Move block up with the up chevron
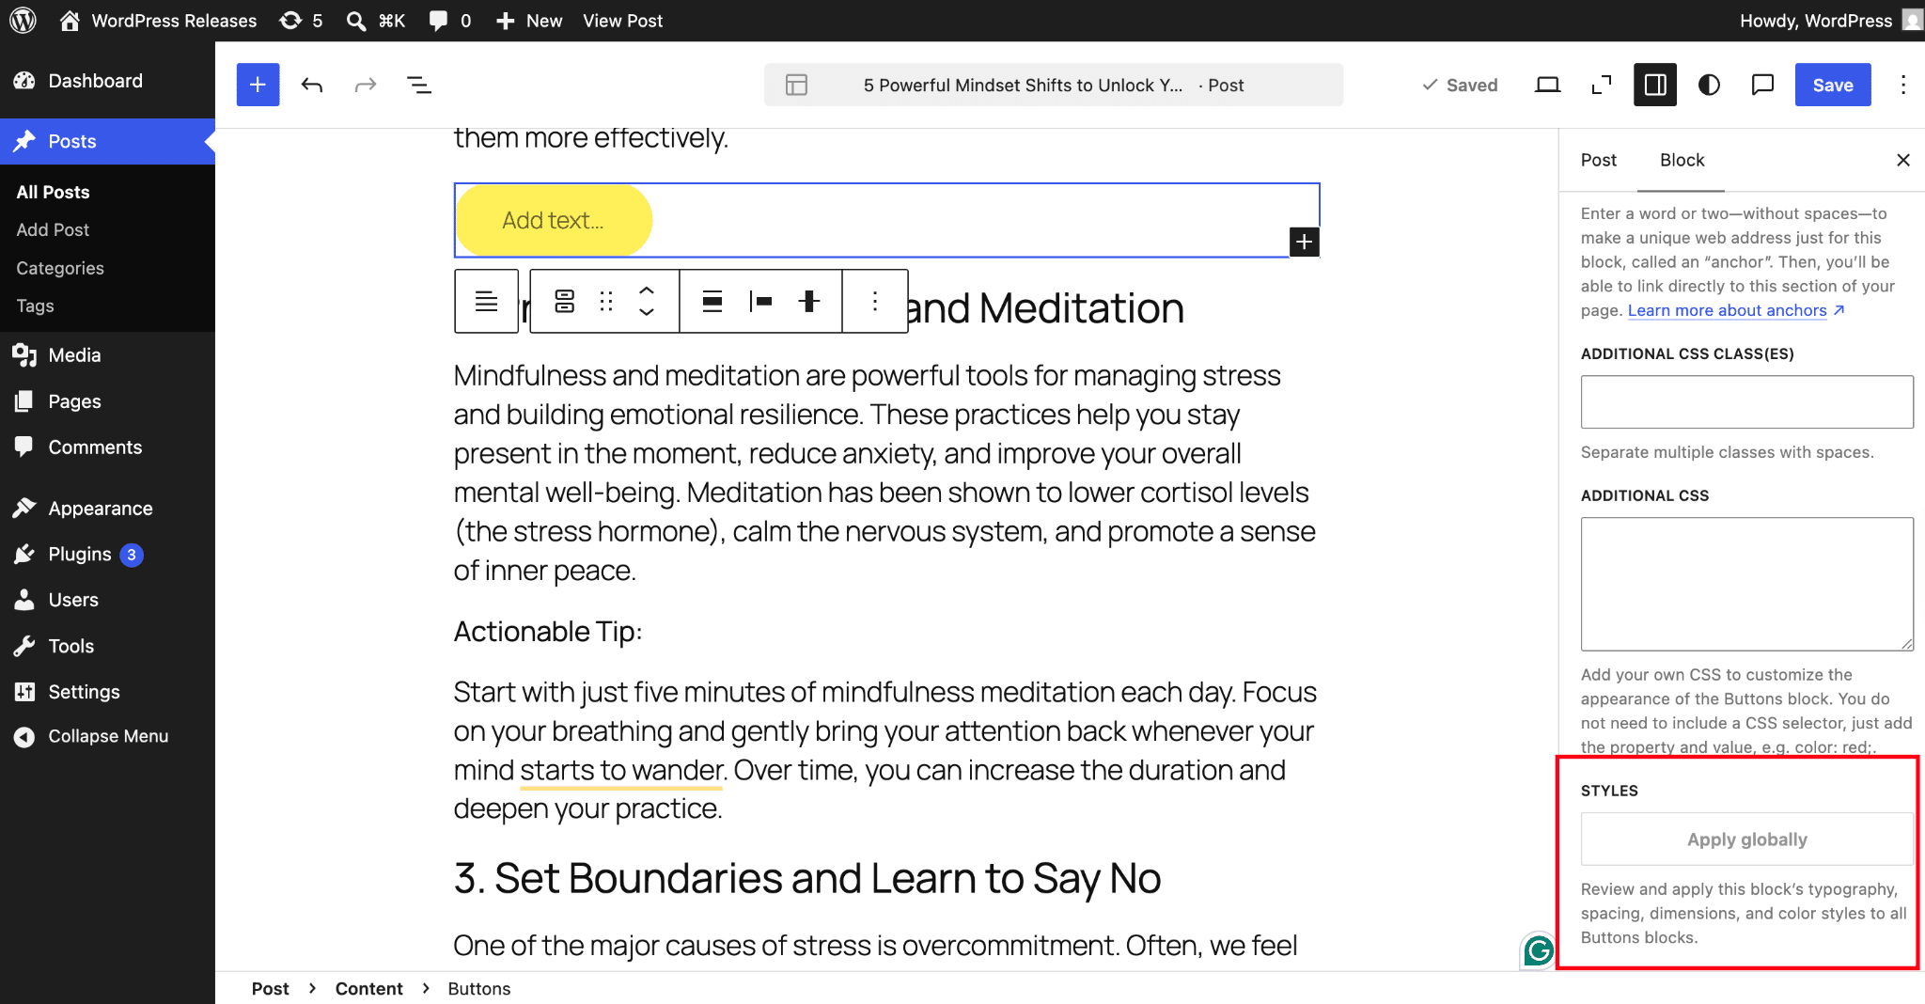The width and height of the screenshot is (1925, 1004). click(x=647, y=290)
